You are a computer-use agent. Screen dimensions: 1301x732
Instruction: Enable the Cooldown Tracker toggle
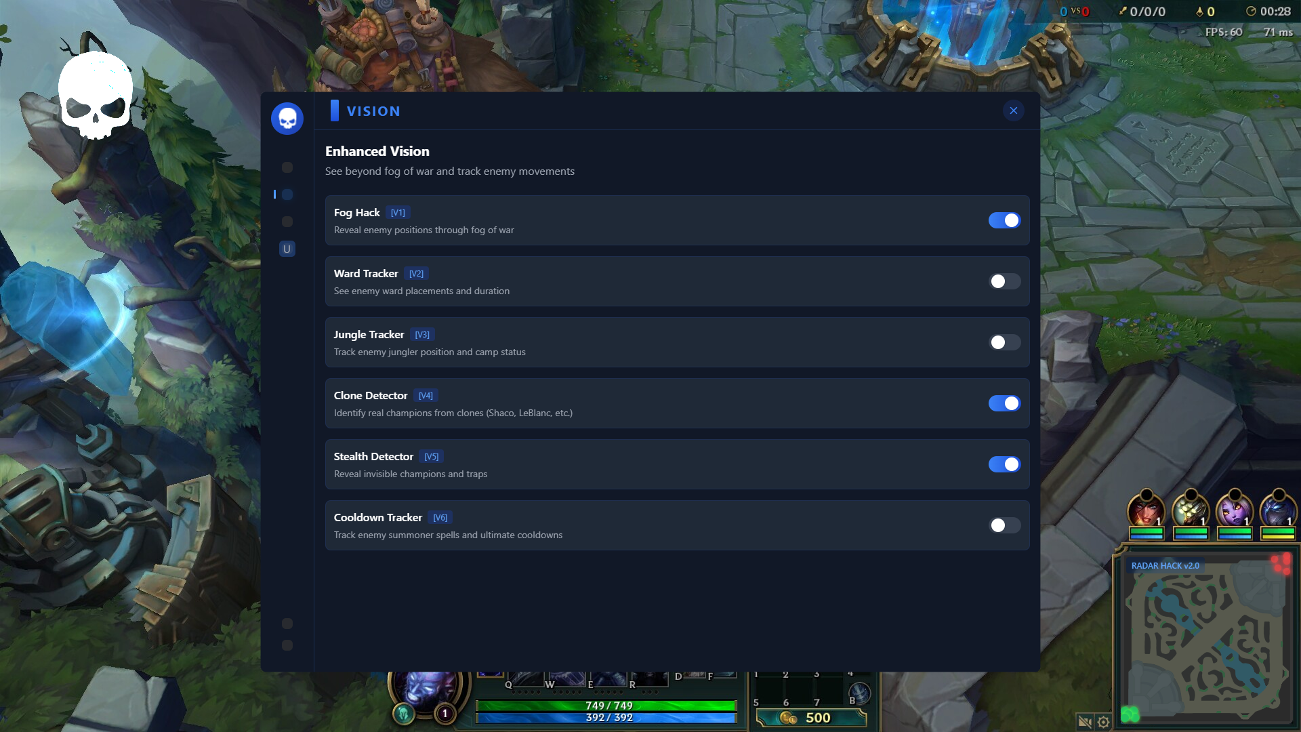1004,525
